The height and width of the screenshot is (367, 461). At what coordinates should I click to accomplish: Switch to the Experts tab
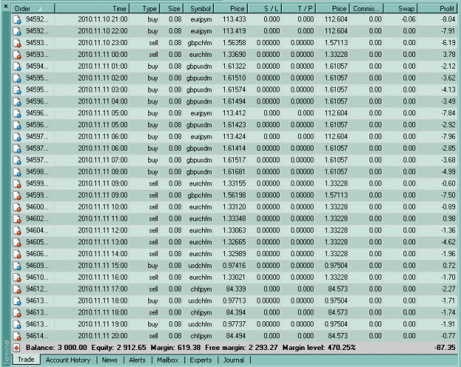click(201, 360)
